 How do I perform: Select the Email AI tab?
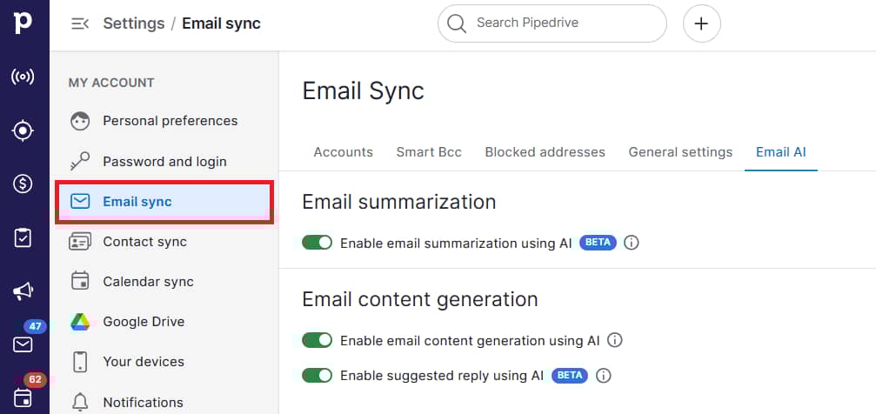(x=781, y=152)
